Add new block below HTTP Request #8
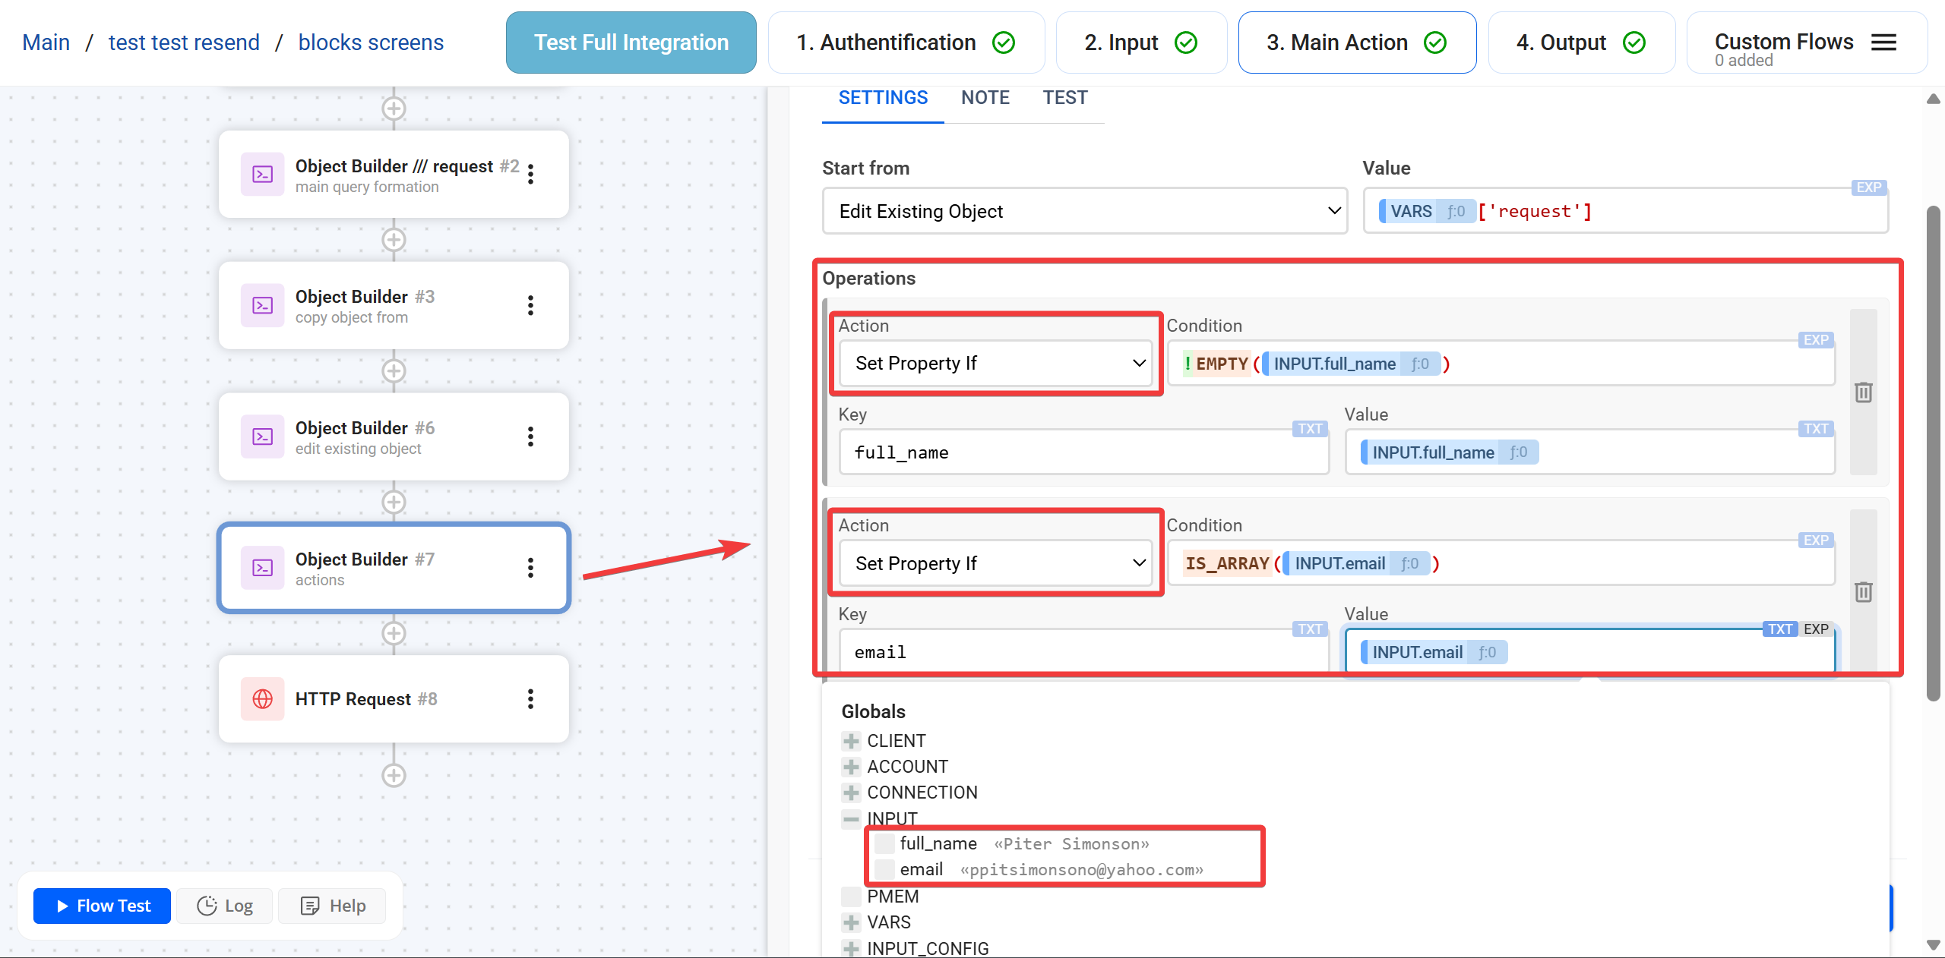Image resolution: width=1945 pixels, height=958 pixels. [394, 776]
